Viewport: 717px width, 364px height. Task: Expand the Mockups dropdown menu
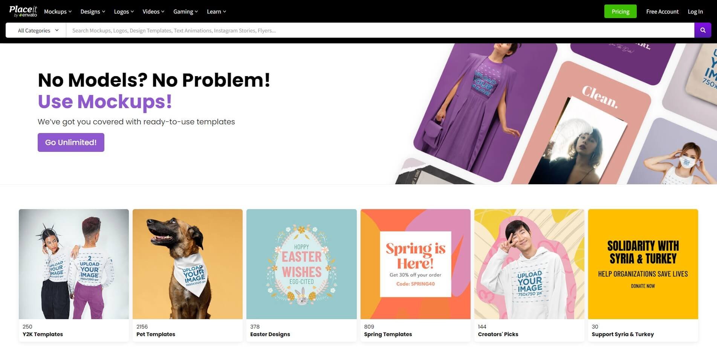(x=57, y=11)
